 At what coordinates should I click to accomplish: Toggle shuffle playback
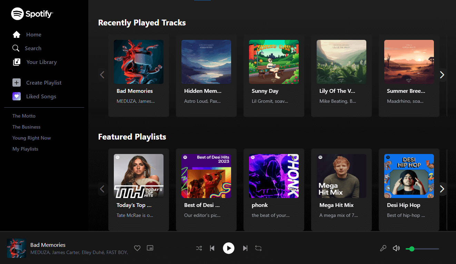(x=199, y=248)
